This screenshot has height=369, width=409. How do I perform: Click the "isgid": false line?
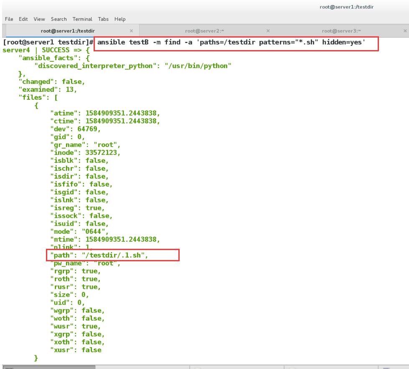click(79, 192)
